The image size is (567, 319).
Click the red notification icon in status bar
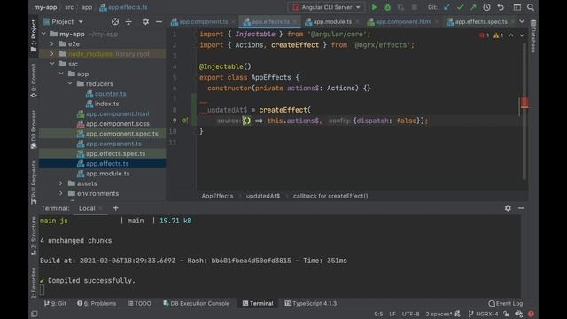(x=531, y=314)
